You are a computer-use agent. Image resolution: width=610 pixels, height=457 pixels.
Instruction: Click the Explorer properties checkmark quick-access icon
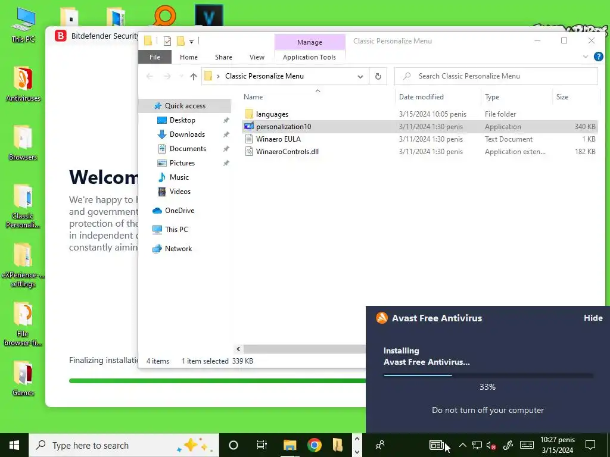point(167,41)
